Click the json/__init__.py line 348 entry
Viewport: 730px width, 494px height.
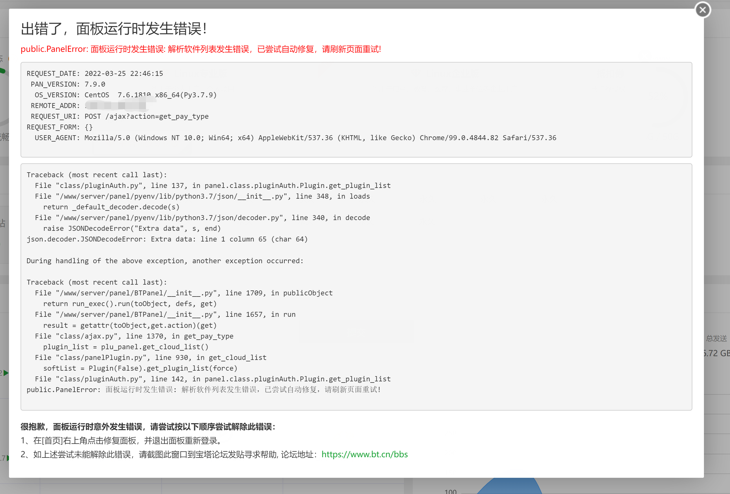[x=202, y=196]
